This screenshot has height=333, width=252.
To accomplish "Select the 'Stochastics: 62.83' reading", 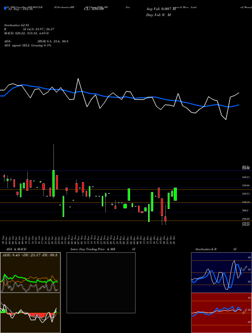I will pyautogui.click(x=16, y=25).
